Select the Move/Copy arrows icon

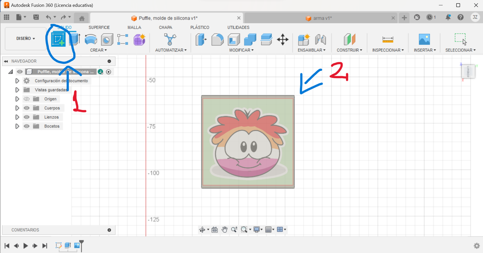point(283,40)
